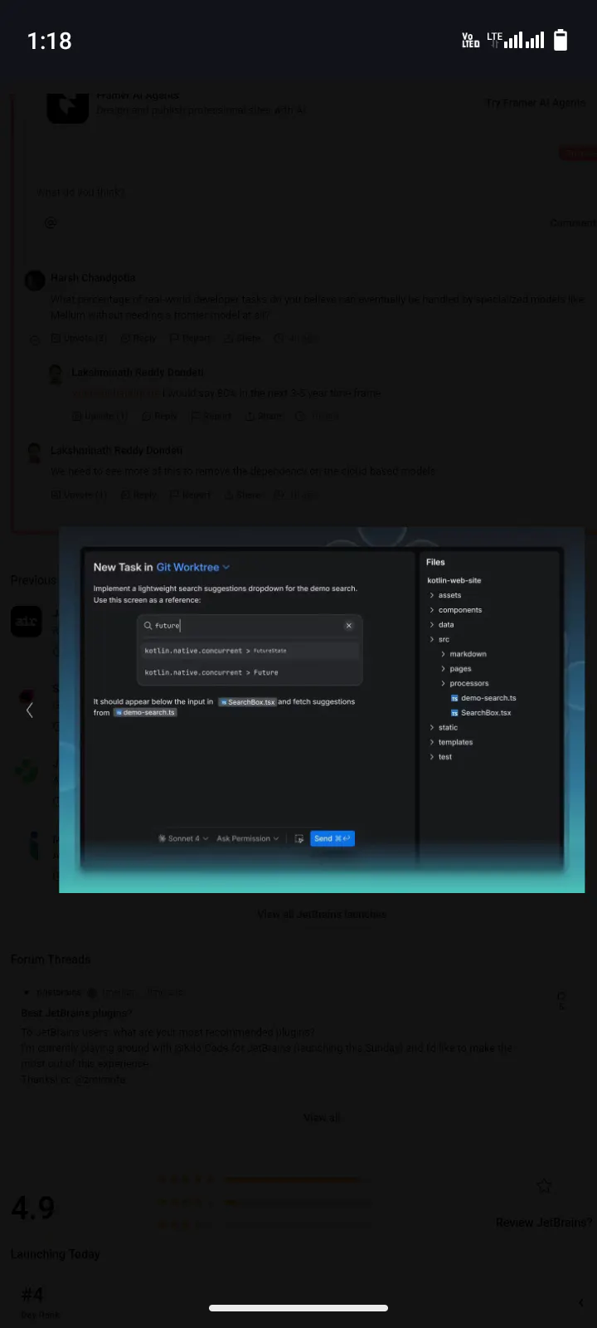Open the "Try Framer AI Agents" link
The image size is (597, 1328).
(x=536, y=102)
